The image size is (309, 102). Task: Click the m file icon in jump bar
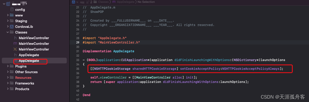tap(114, 2)
